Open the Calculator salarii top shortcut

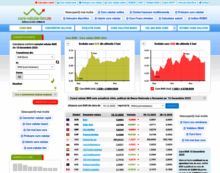[45, 3]
